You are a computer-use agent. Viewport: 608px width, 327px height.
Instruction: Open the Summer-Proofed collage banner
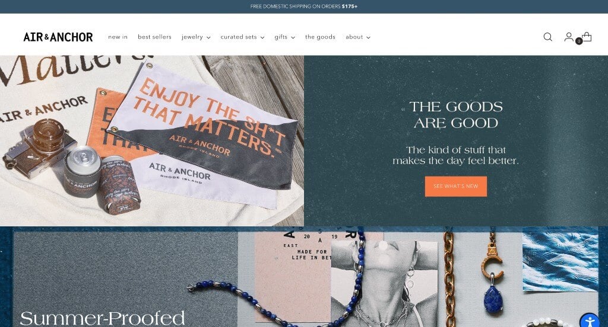pos(304,277)
